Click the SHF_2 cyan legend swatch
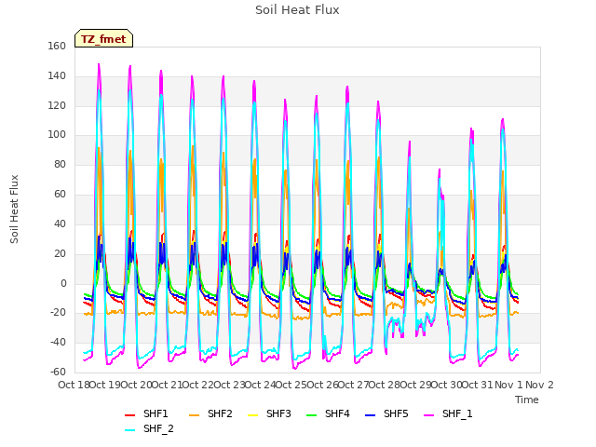The image size is (596, 447). click(x=130, y=430)
